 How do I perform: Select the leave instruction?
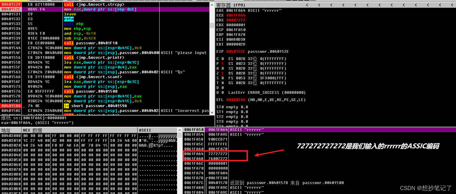(x=70, y=14)
